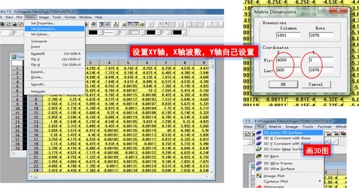Choose Contour Plot from the Plot menu
The height and width of the screenshot is (188, 359).
click(289, 181)
